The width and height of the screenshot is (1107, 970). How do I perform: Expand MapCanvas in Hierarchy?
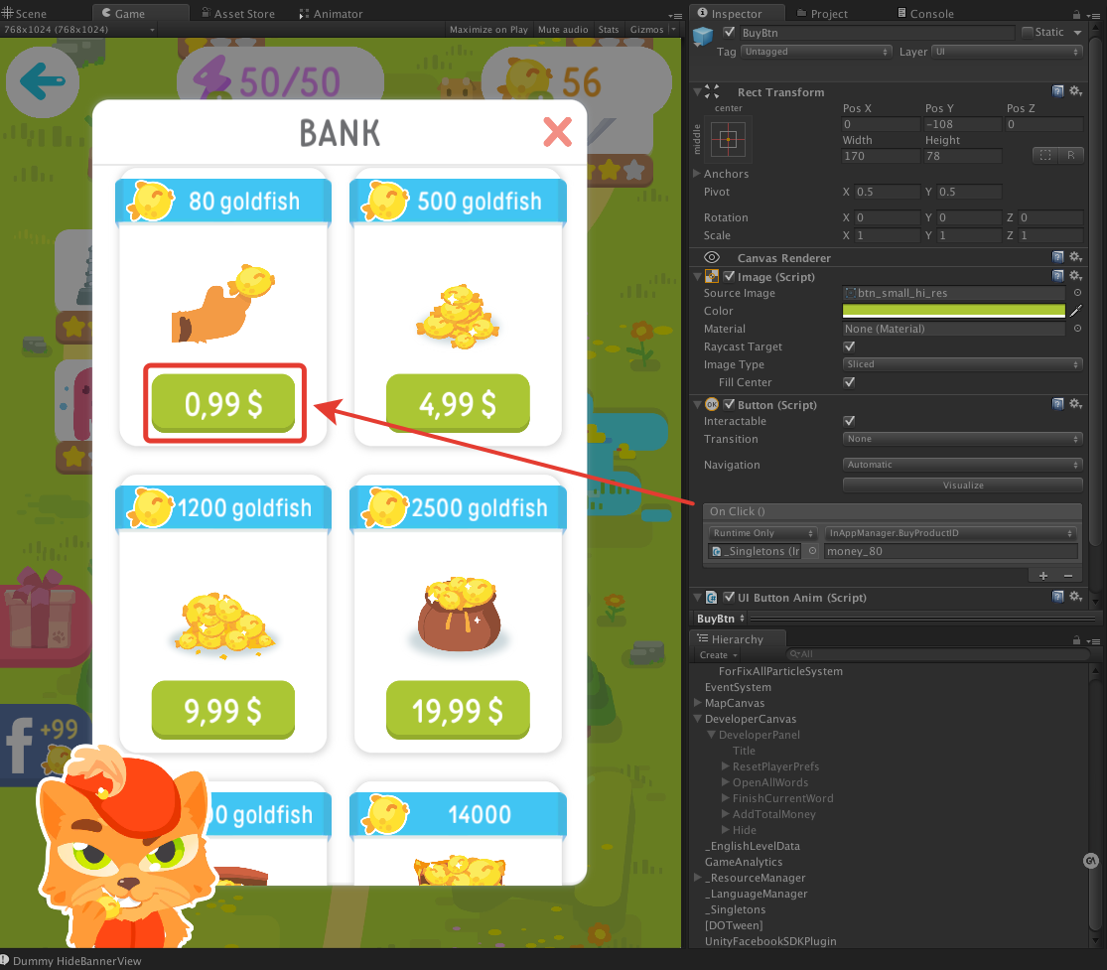point(697,703)
